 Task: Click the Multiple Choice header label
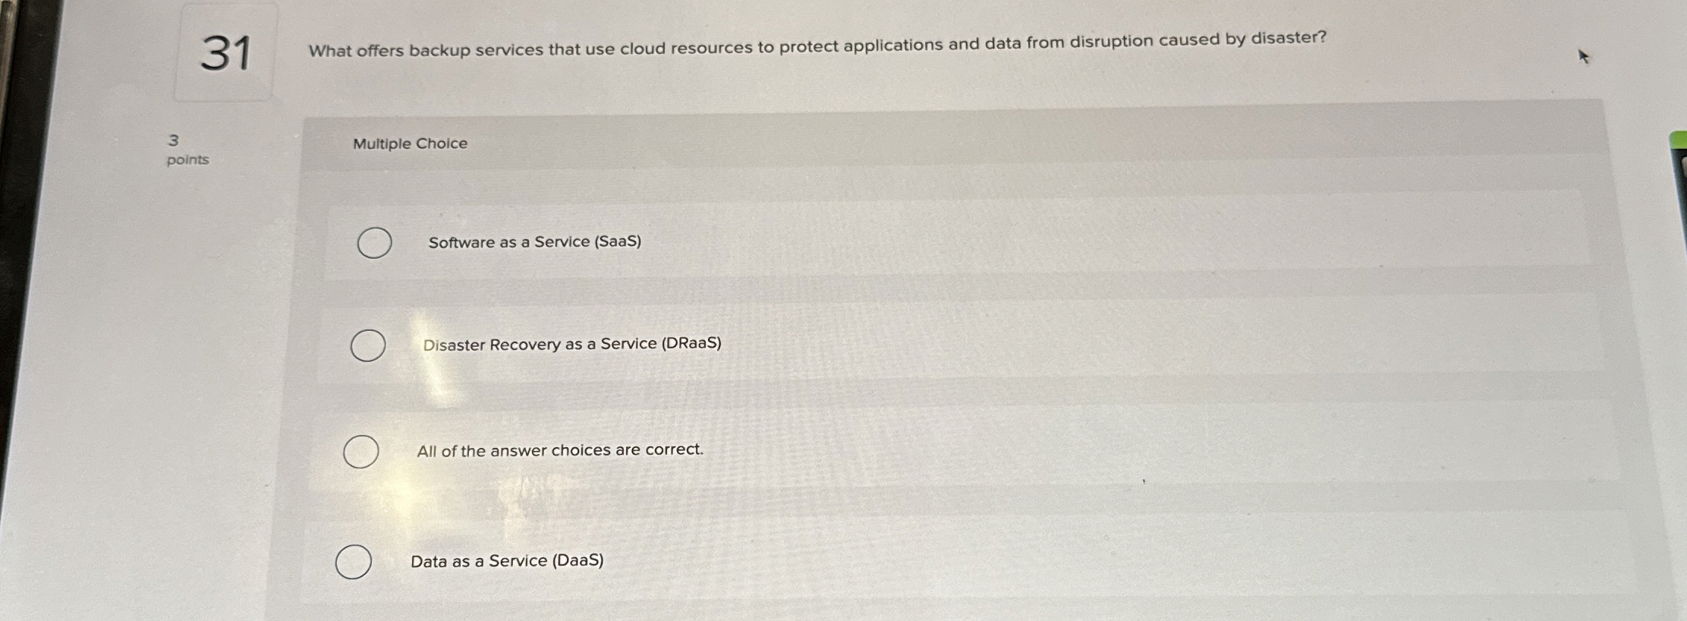(x=410, y=143)
